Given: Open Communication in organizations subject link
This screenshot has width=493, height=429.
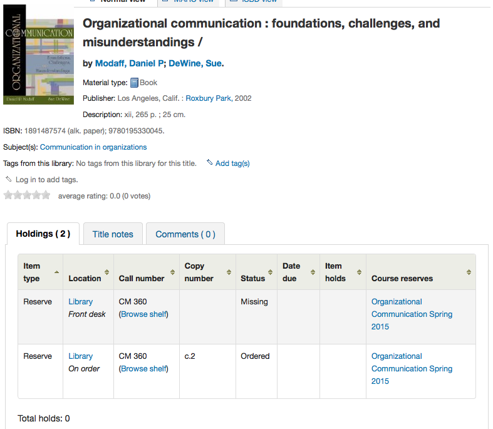Looking at the screenshot, I should [x=93, y=147].
